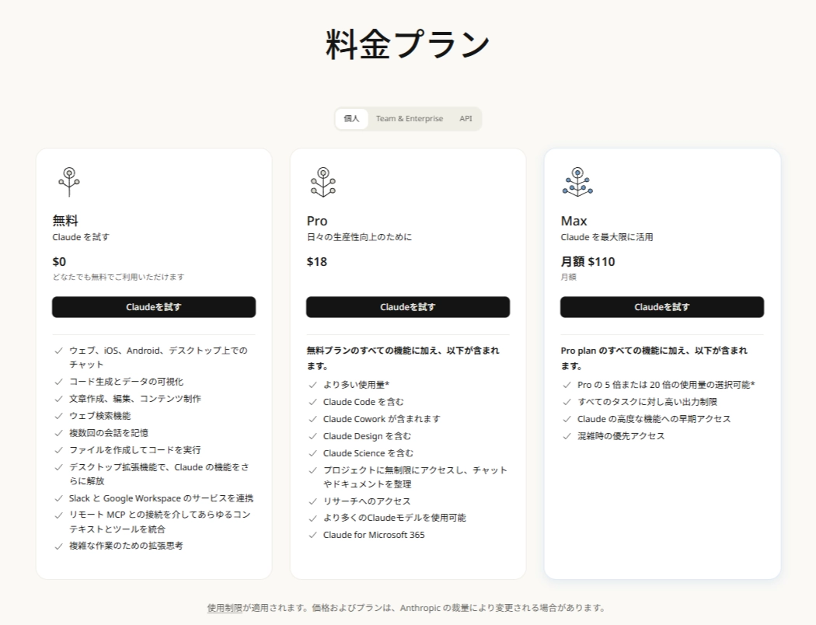Click checkmark beside リサーチへのアクセス
Viewport: 816px width, 625px height.
312,501
